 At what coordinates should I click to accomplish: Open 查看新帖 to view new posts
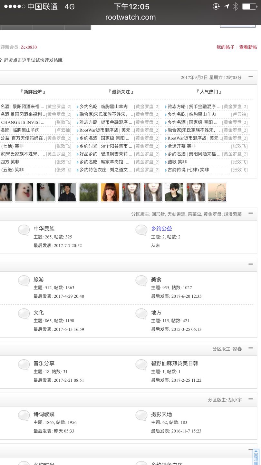tap(248, 47)
